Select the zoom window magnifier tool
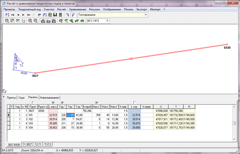Screen dimensions: 240x154 pyautogui.click(x=7, y=21)
